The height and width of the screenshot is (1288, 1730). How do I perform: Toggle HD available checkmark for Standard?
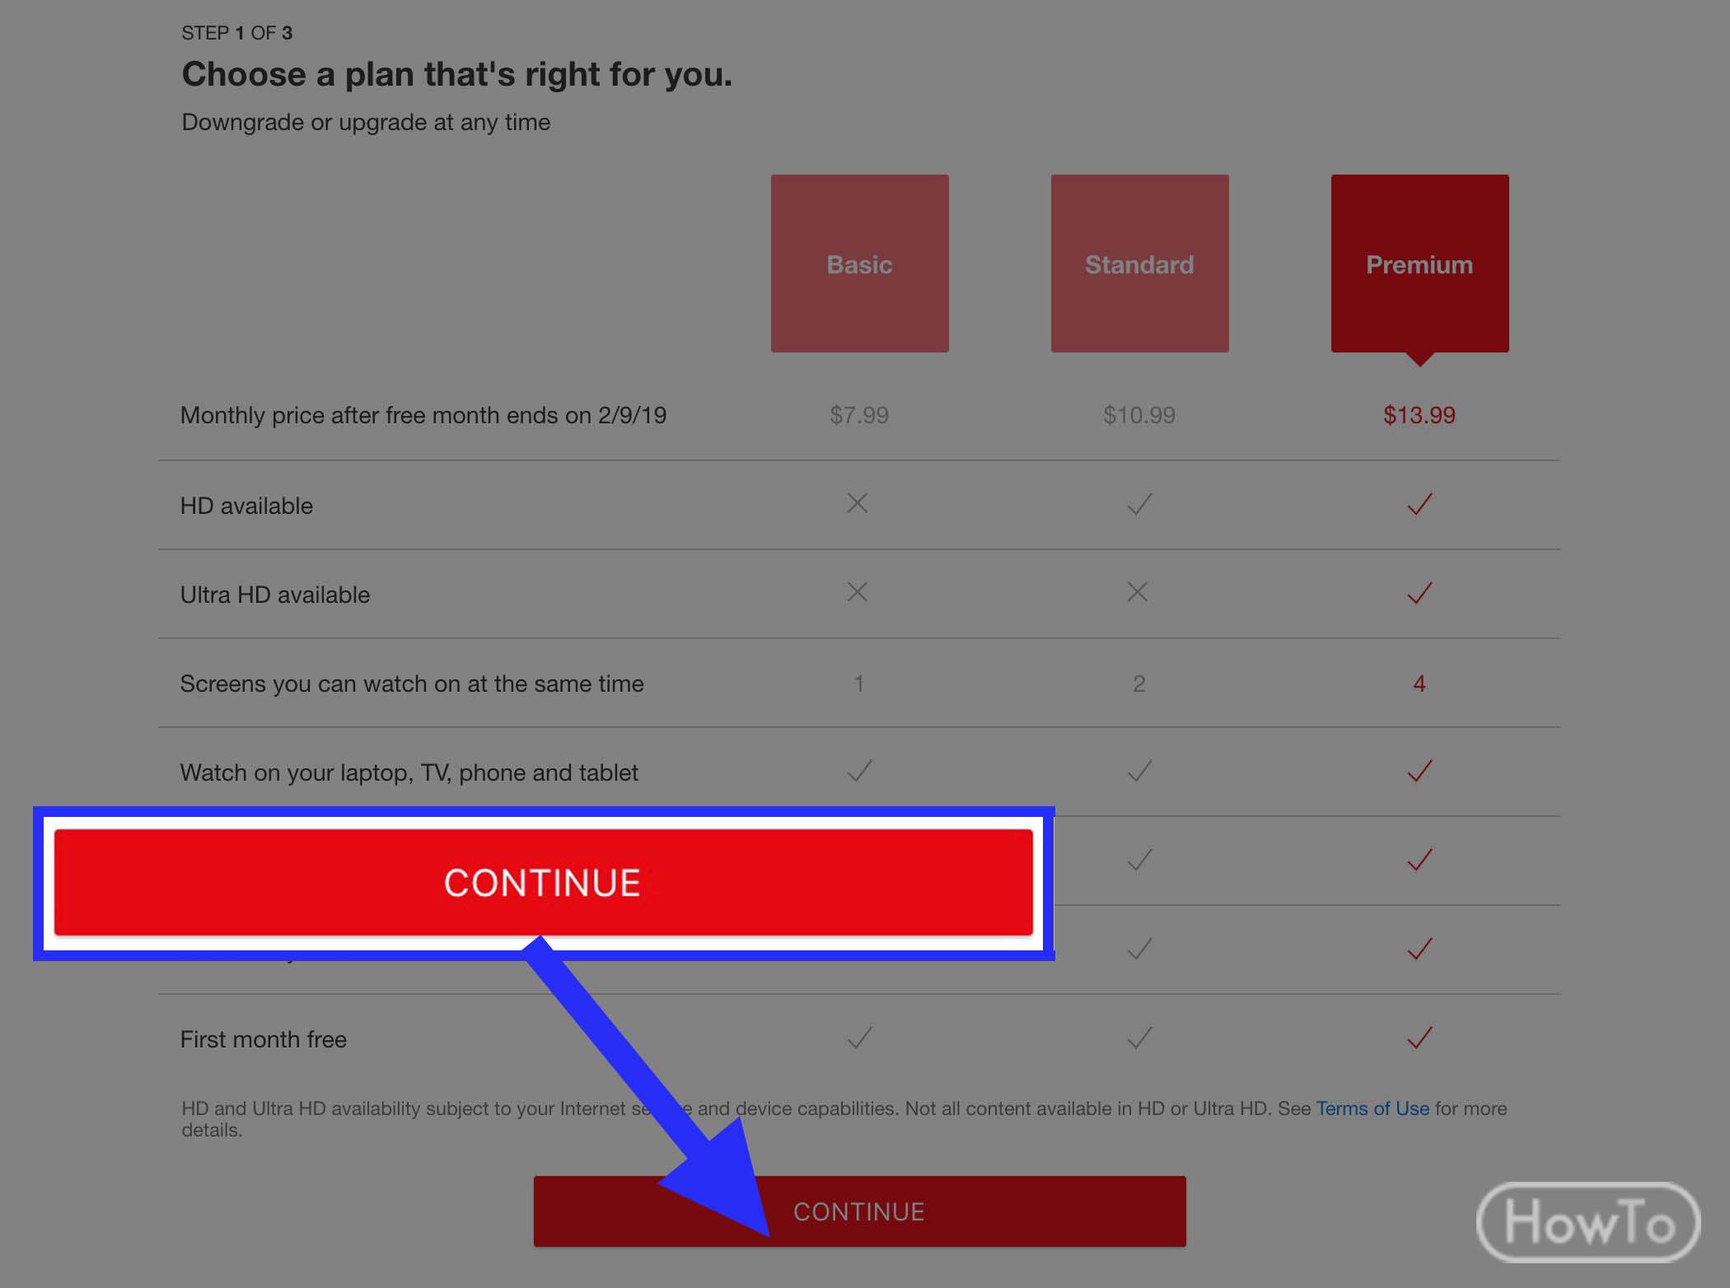(x=1139, y=503)
